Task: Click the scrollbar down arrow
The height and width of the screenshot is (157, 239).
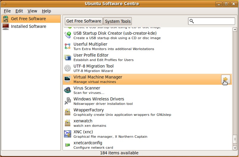Action: (235, 147)
